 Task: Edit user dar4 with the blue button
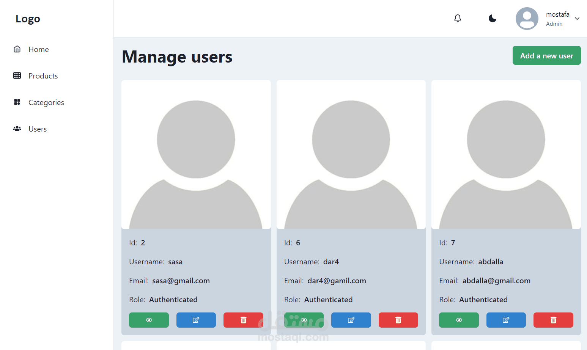pos(351,320)
